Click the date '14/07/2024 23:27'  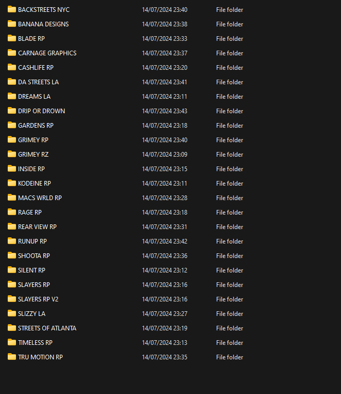[165, 314]
